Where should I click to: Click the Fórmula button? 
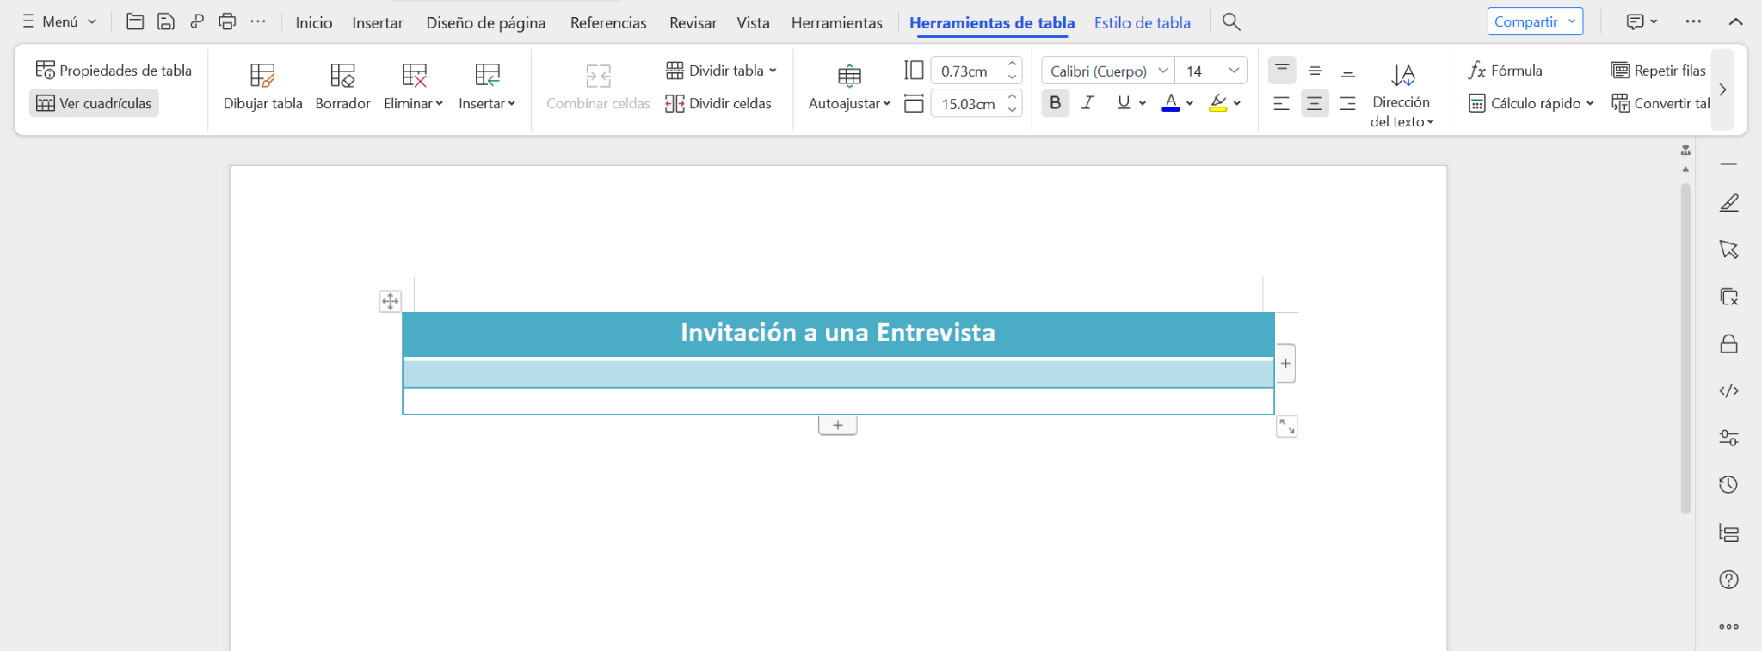(x=1506, y=71)
